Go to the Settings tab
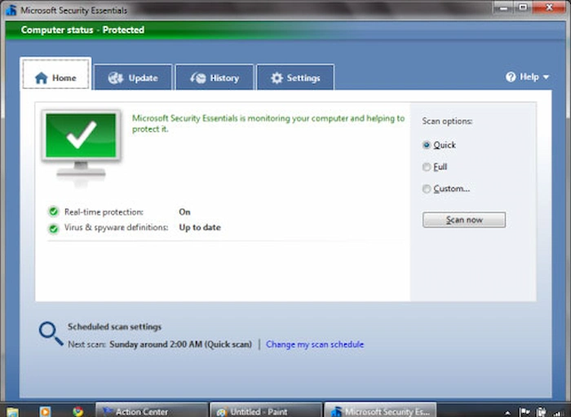Screen dimensions: 571x417 295,77
